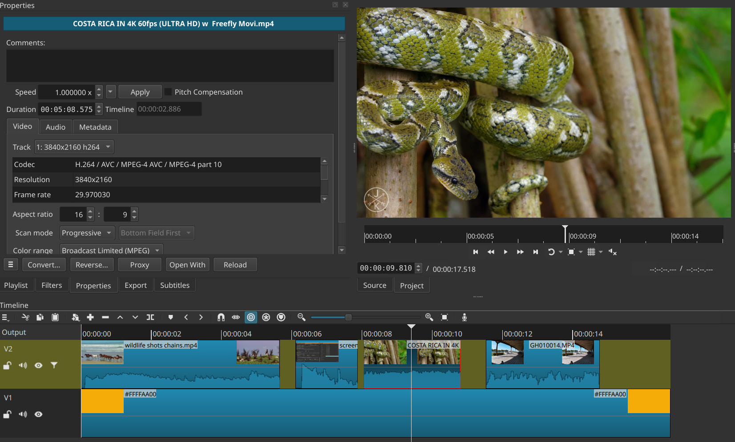This screenshot has width=735, height=442.
Task: Hide track V2 with the eye icon
Action: [x=39, y=365]
